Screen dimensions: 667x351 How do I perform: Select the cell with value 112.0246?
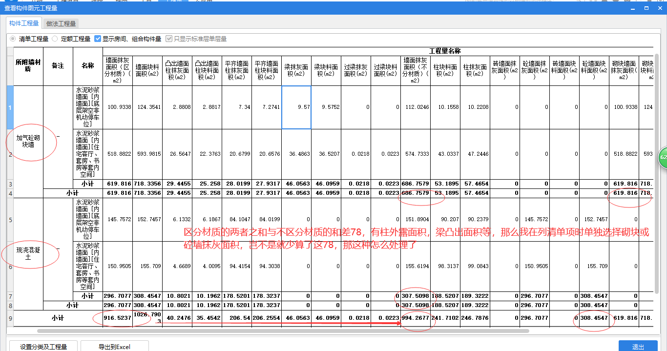click(416, 107)
